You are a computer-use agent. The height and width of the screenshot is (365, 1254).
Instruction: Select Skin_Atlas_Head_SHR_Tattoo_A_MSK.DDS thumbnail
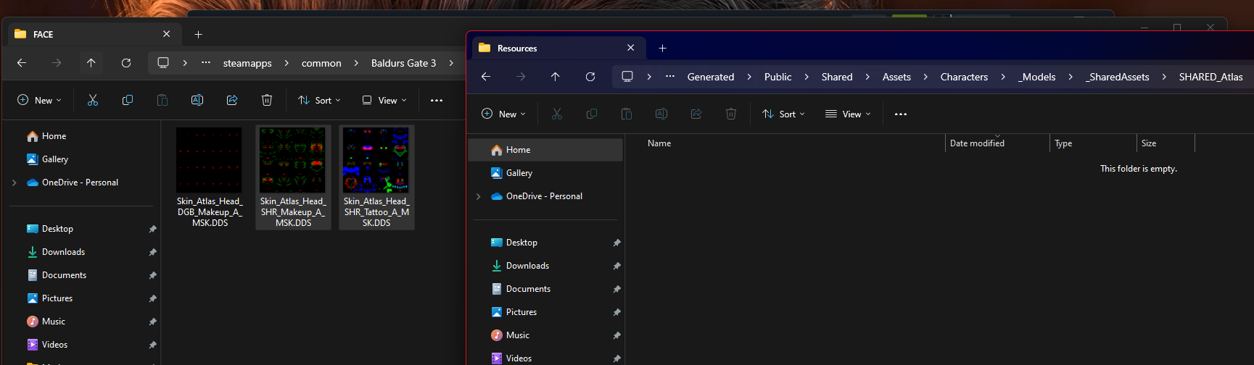click(376, 177)
